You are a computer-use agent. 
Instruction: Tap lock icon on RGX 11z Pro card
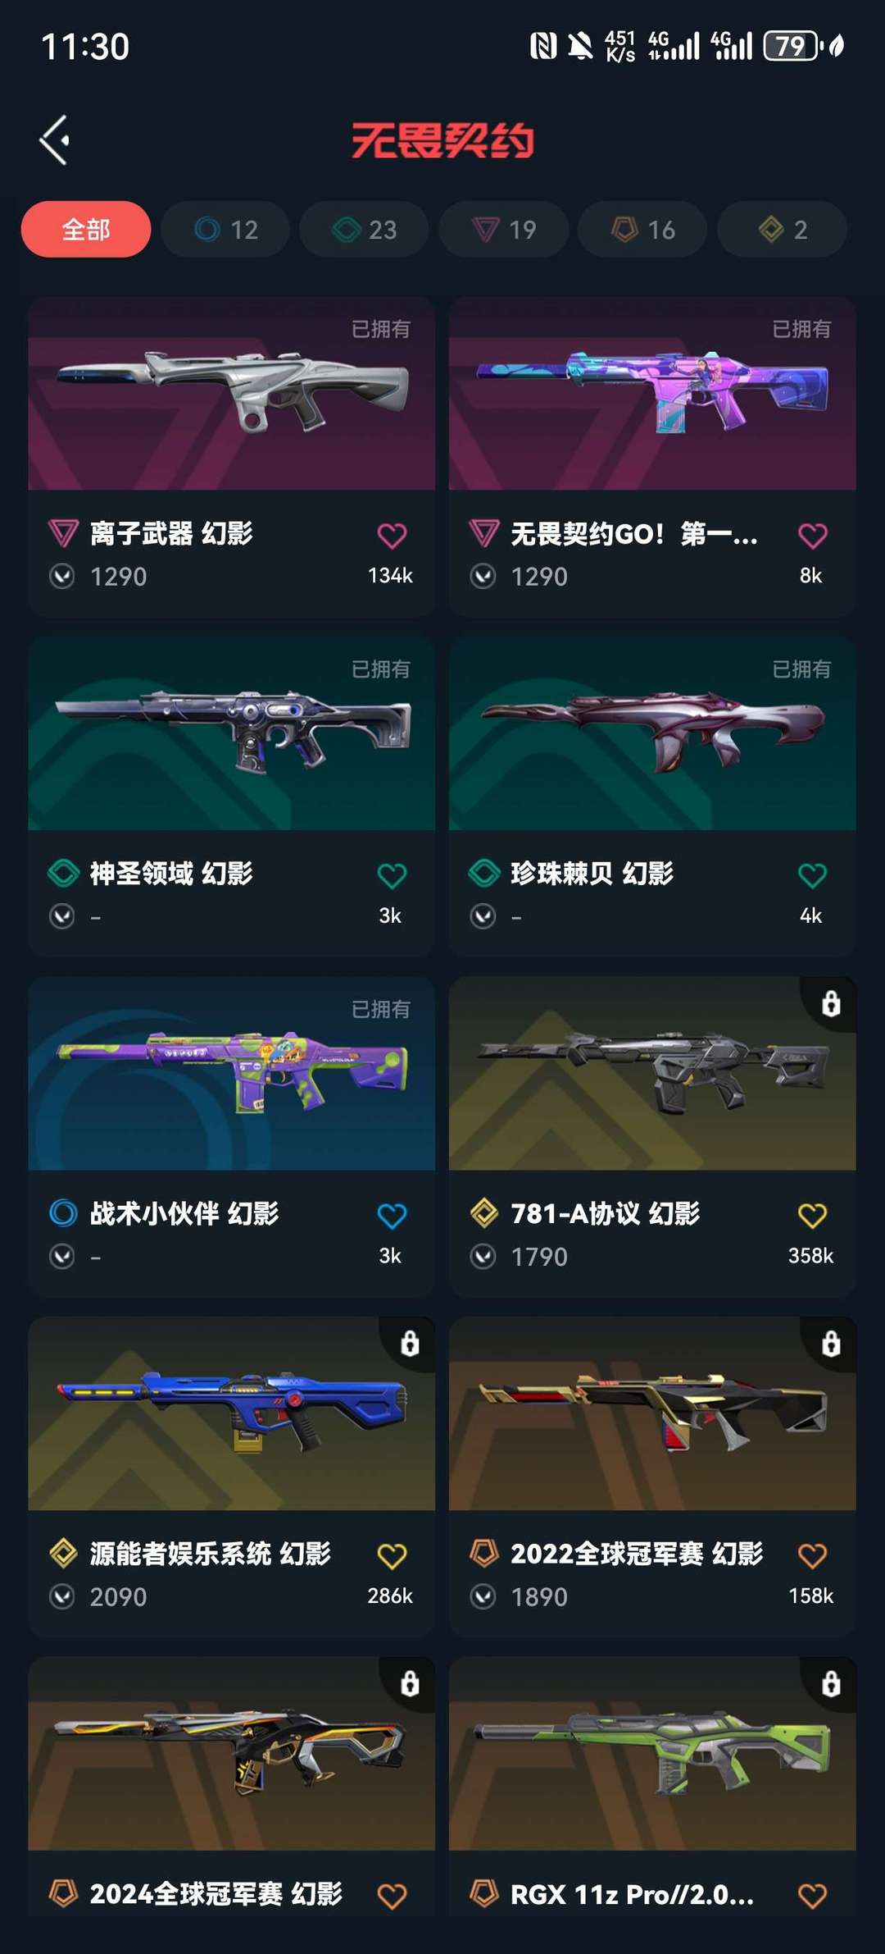coord(831,1683)
